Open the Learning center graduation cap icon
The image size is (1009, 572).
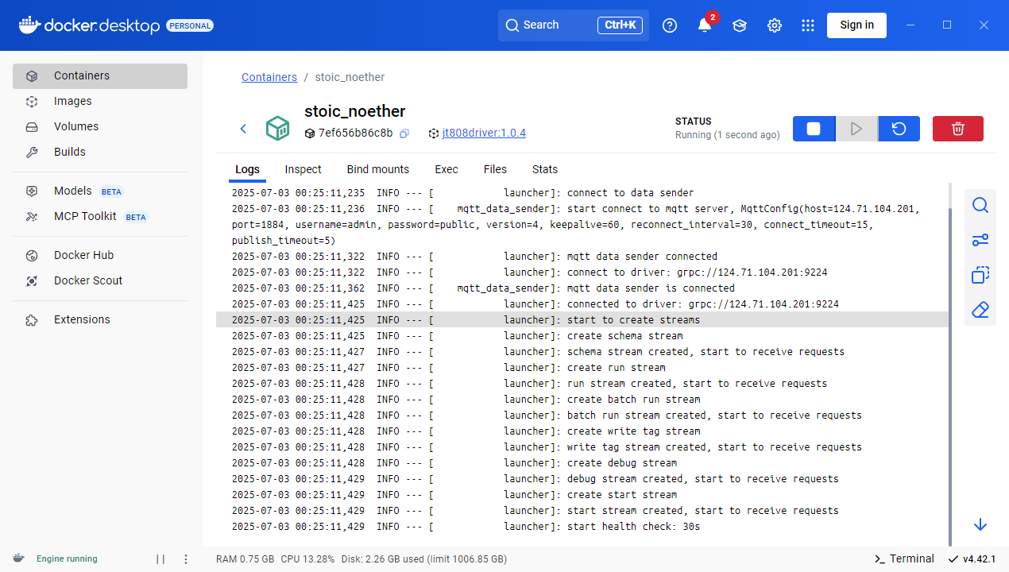click(740, 25)
